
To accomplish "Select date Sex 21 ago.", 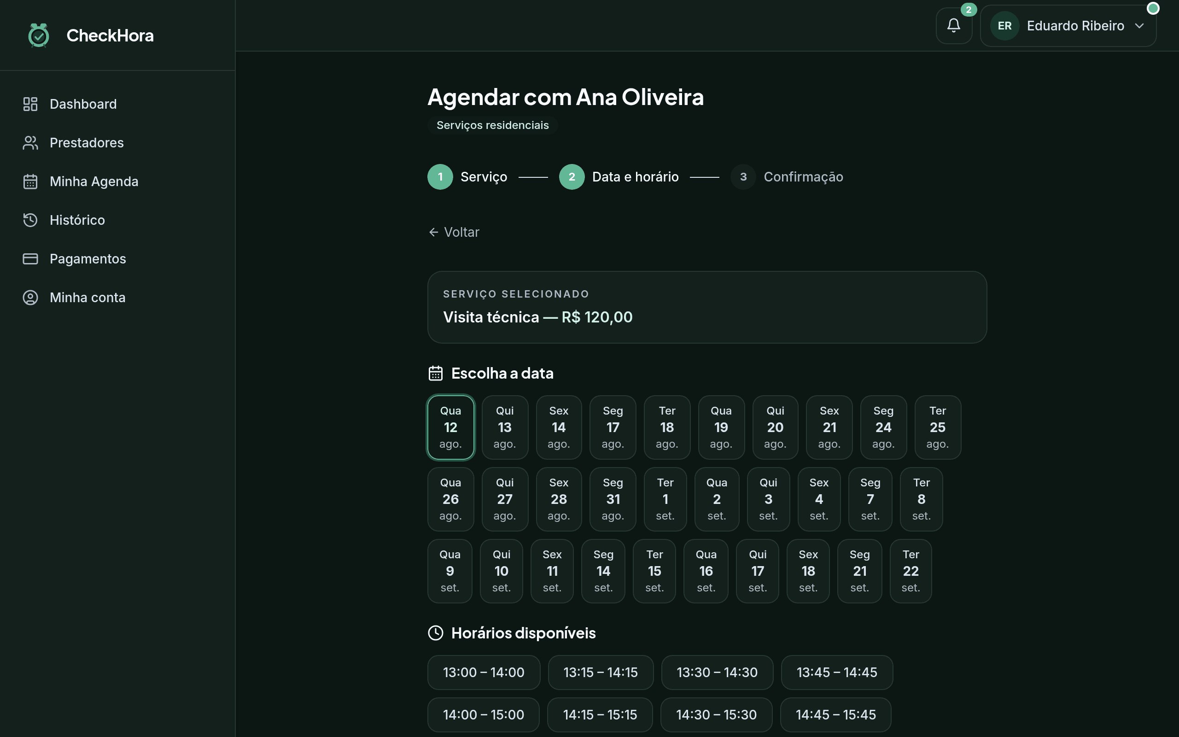I will 829,427.
